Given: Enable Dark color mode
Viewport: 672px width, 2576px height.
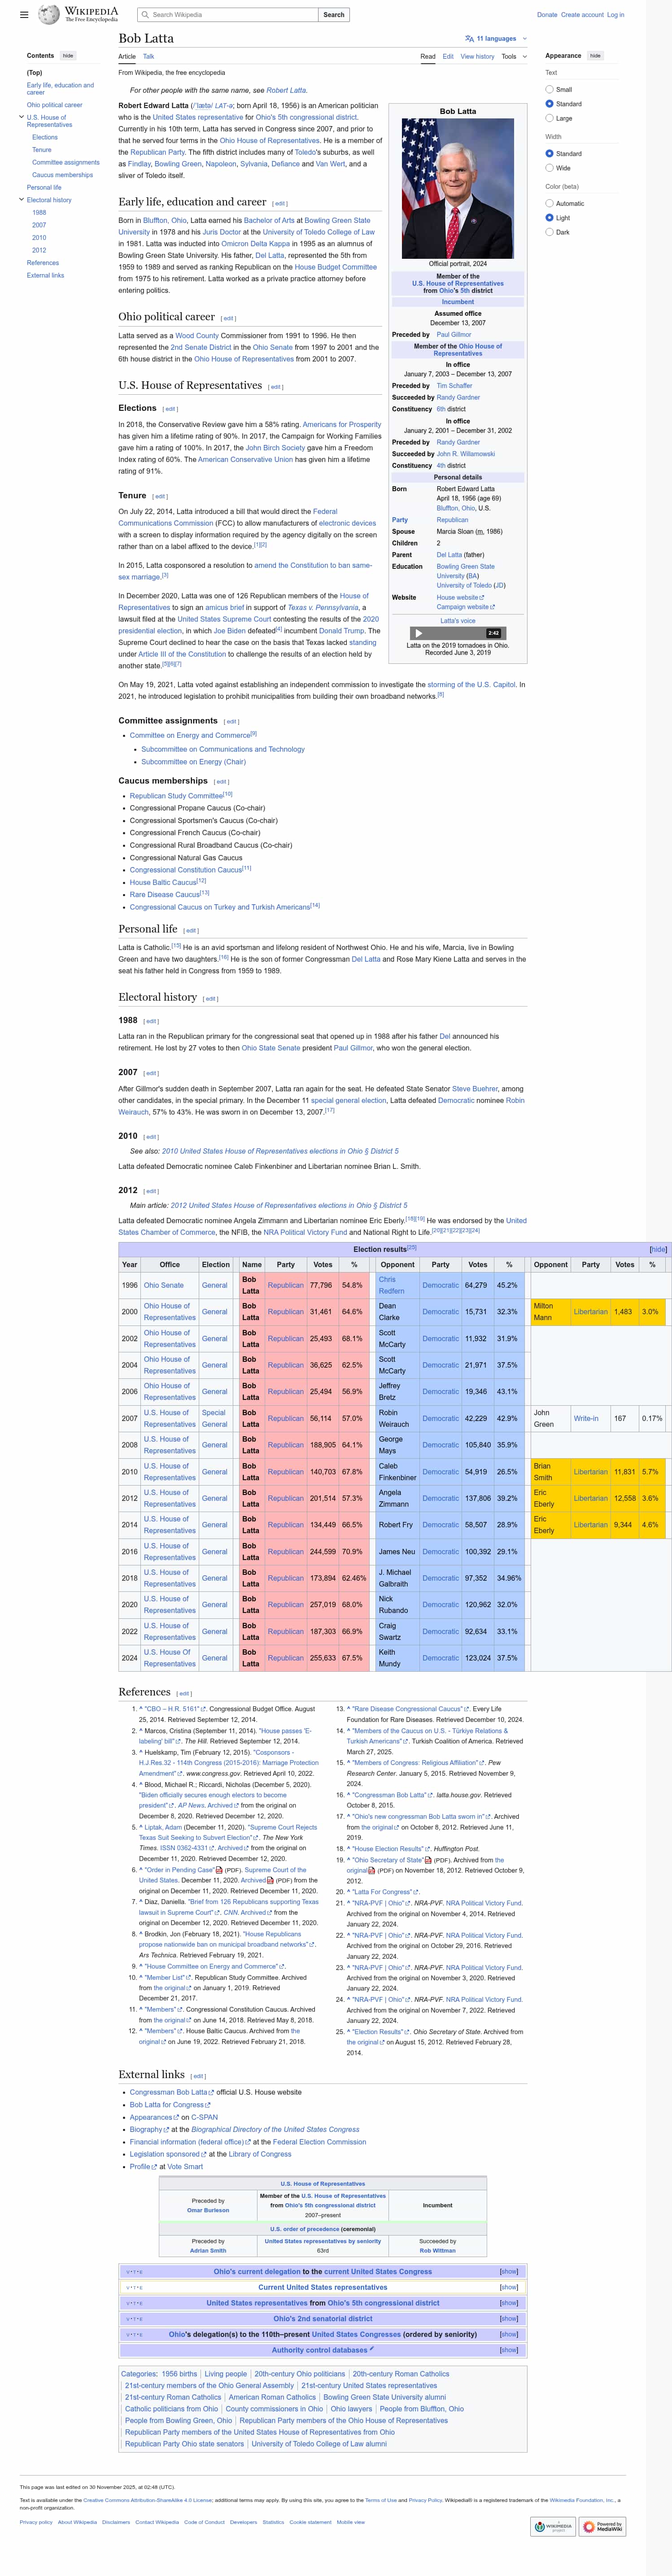Looking at the screenshot, I should (549, 232).
